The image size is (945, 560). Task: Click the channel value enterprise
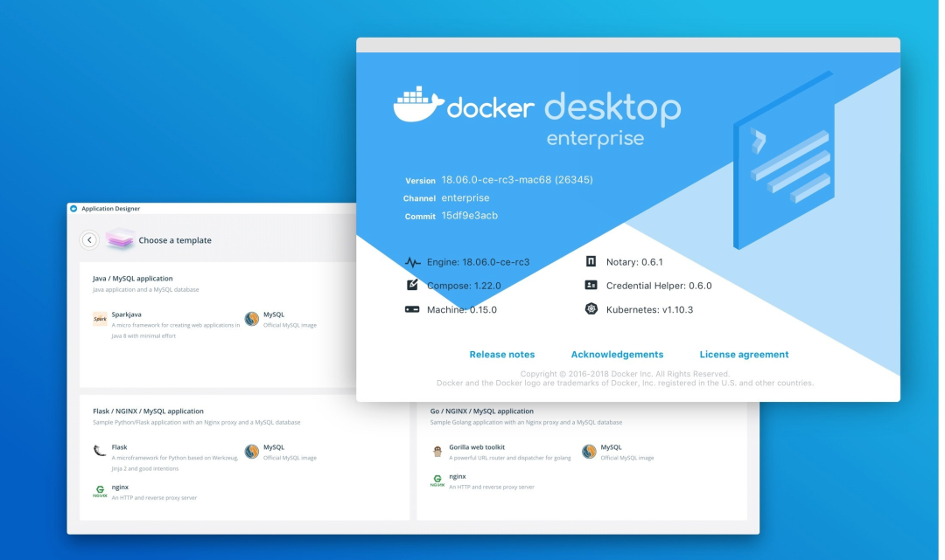[x=465, y=198]
